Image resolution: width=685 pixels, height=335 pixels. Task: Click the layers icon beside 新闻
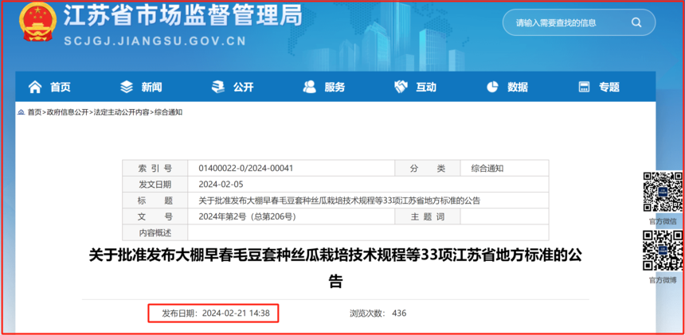click(x=127, y=87)
